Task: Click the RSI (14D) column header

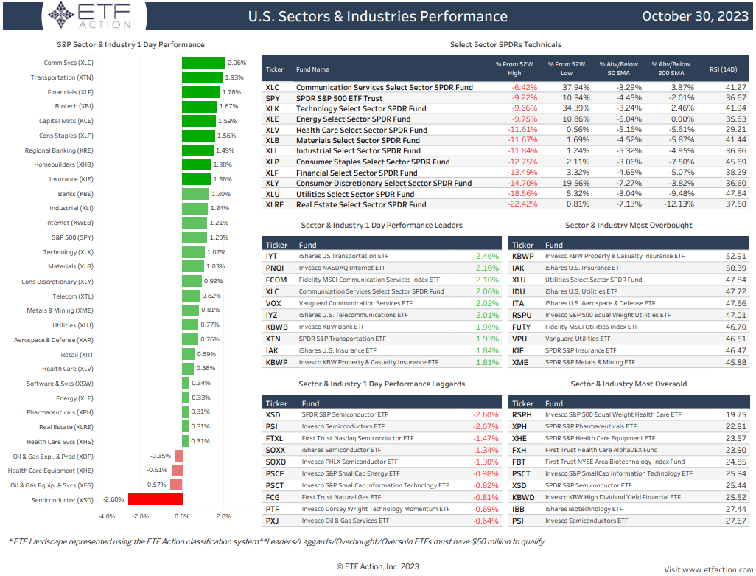Action: (x=724, y=69)
